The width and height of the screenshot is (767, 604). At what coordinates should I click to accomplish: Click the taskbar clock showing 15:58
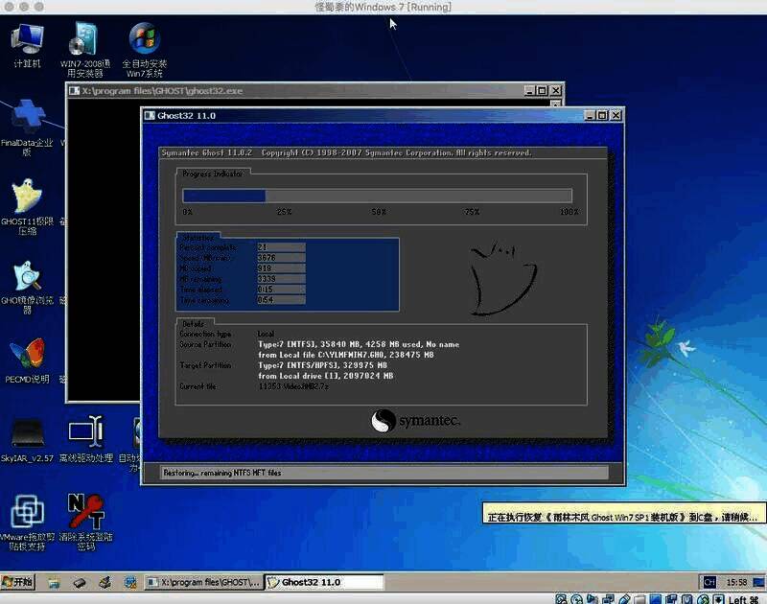click(x=737, y=582)
